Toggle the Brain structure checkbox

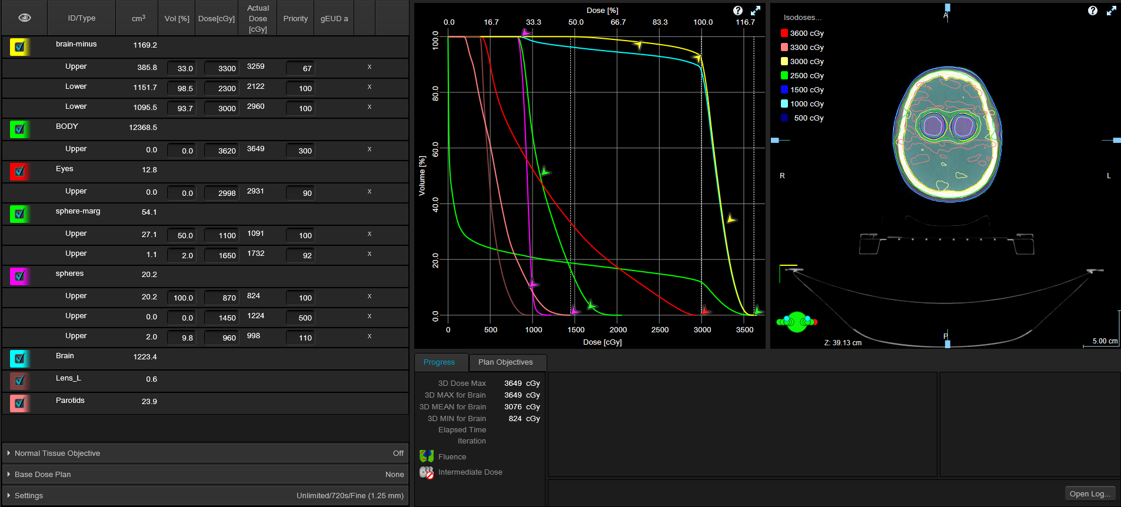19,358
